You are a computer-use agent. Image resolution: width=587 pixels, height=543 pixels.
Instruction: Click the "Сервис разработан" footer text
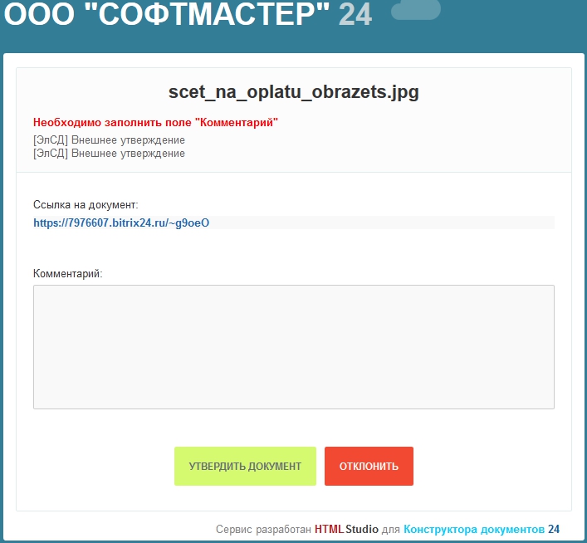[263, 529]
